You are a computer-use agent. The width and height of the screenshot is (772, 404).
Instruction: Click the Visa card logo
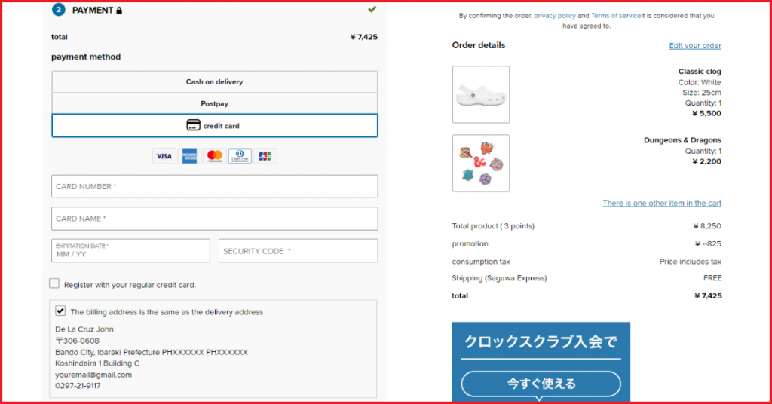coord(164,156)
